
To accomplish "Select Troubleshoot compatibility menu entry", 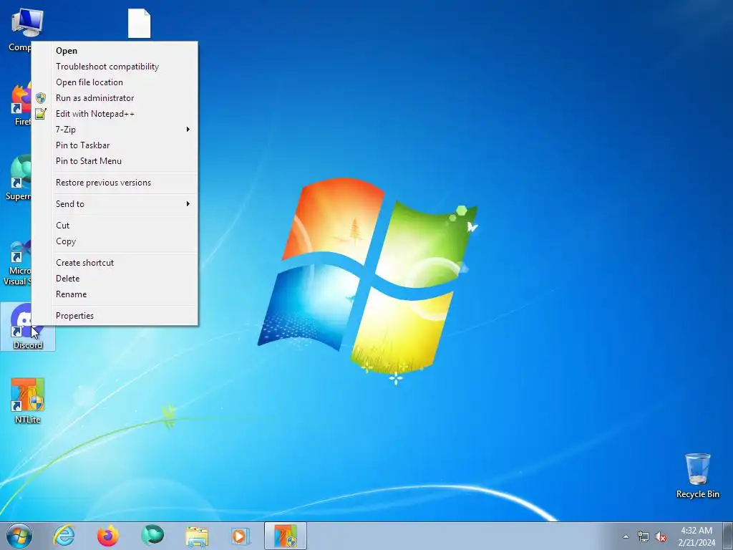I will 115,67.
